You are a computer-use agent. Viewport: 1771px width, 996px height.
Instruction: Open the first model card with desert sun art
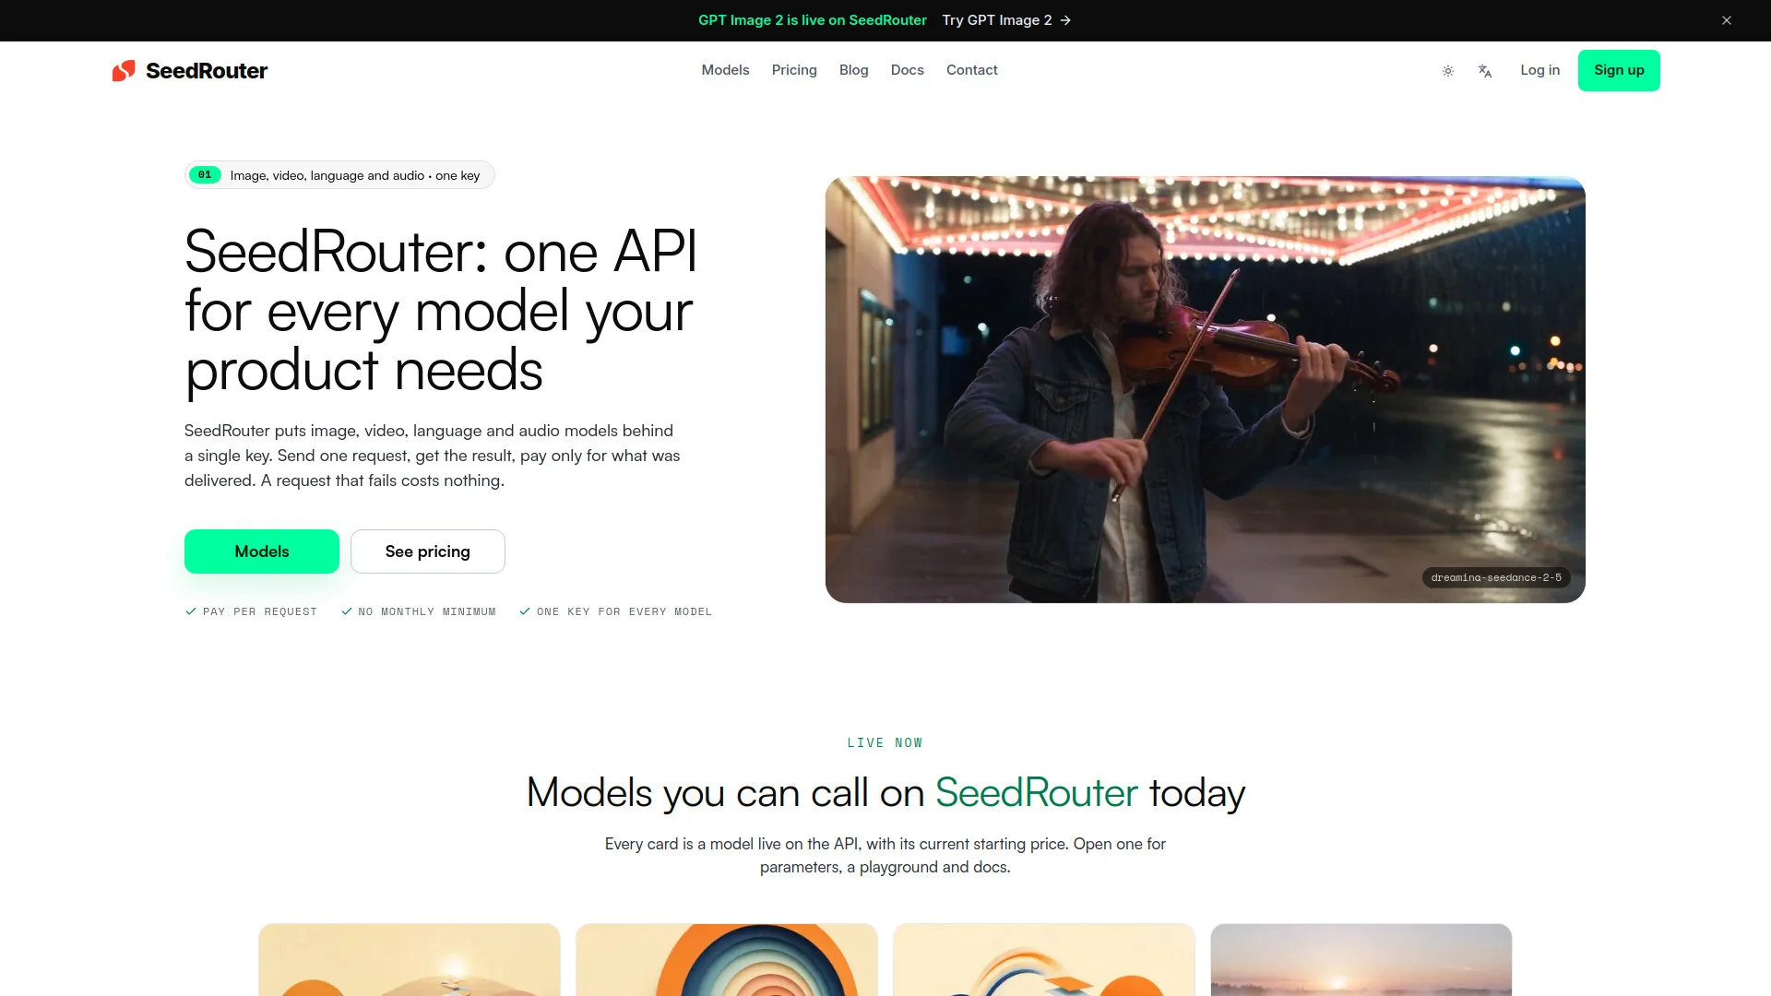point(410,960)
